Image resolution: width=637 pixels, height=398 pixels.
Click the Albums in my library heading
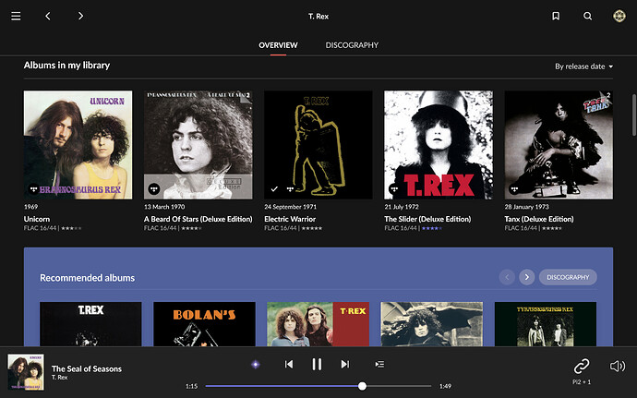(66, 65)
